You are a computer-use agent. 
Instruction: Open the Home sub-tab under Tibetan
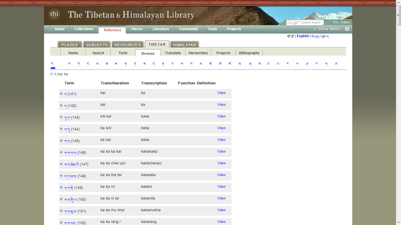coord(73,53)
